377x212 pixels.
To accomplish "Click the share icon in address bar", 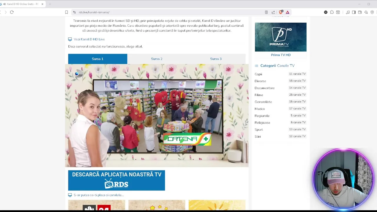I will click(273, 12).
